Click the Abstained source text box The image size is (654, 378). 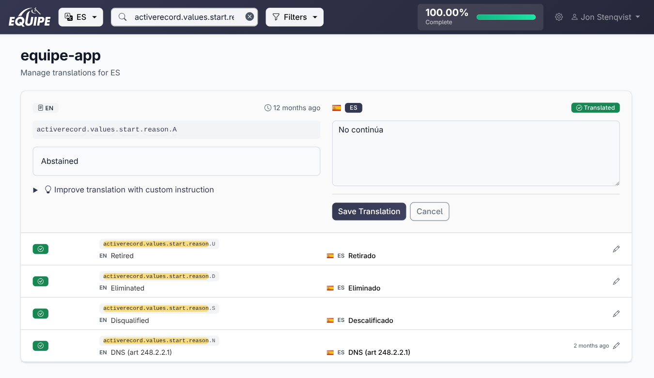click(x=176, y=161)
